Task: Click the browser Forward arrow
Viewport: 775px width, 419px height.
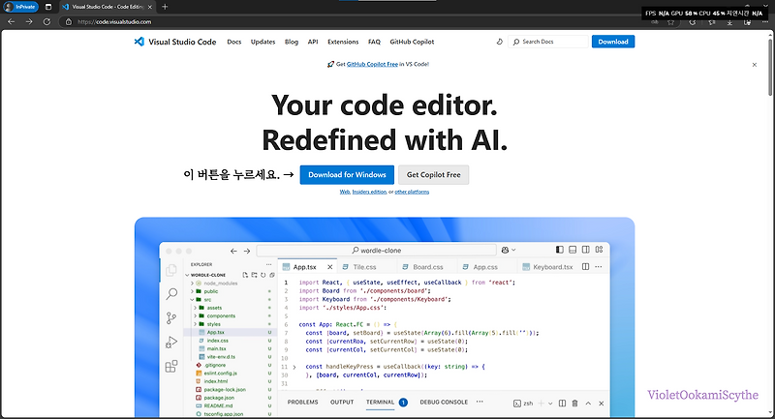Action: (29, 21)
